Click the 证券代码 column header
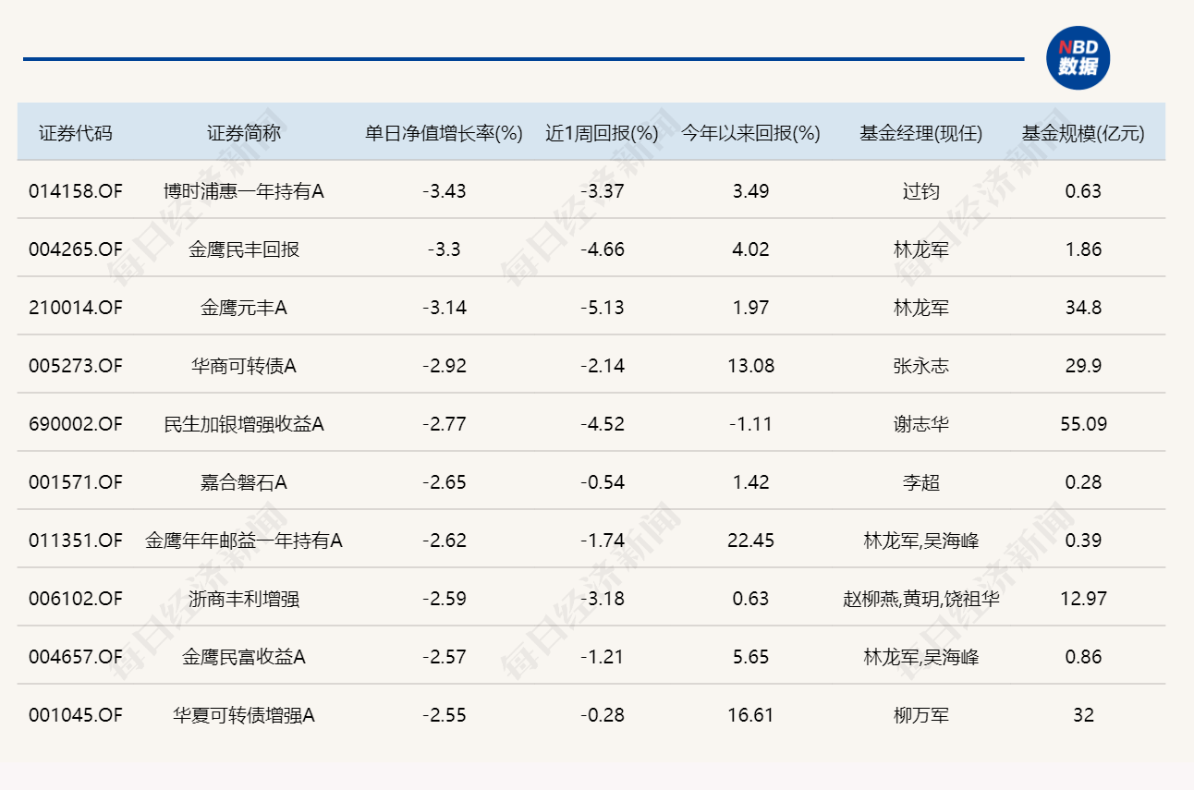 click(x=76, y=133)
